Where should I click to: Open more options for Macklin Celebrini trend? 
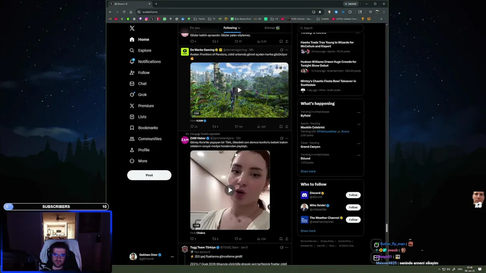(x=359, y=124)
